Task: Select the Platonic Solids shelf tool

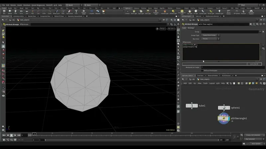Action: click(84, 12)
